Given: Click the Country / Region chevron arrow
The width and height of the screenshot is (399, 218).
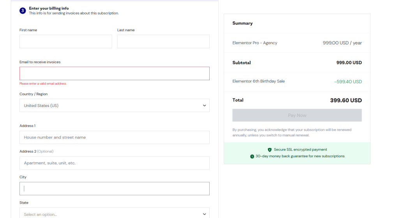Looking at the screenshot, I should point(204,105).
